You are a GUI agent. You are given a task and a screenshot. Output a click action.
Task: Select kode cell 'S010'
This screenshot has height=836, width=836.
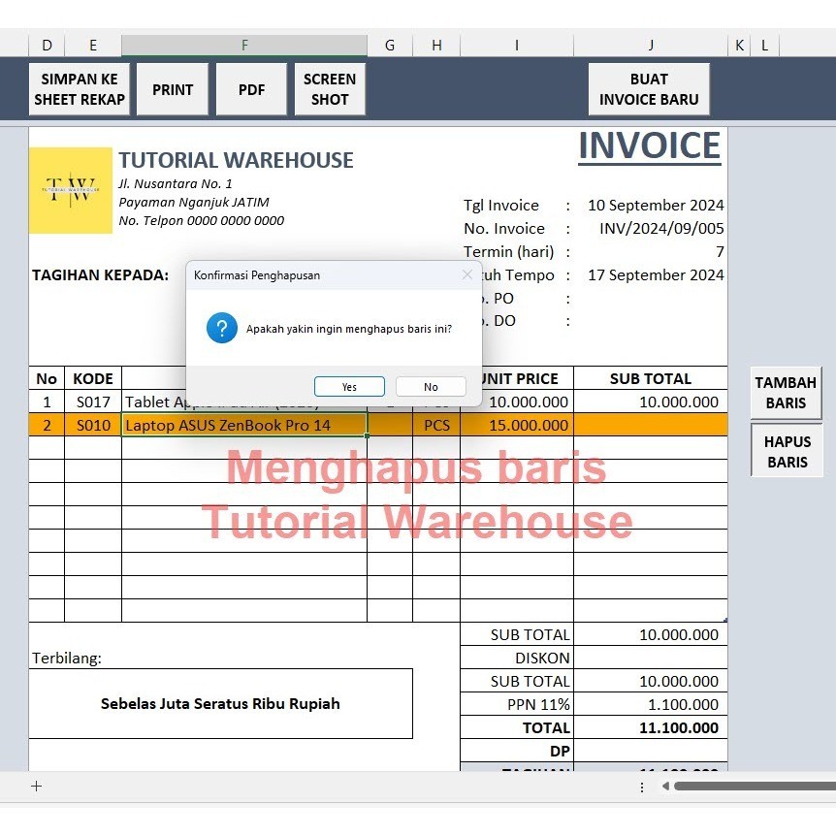(x=93, y=425)
